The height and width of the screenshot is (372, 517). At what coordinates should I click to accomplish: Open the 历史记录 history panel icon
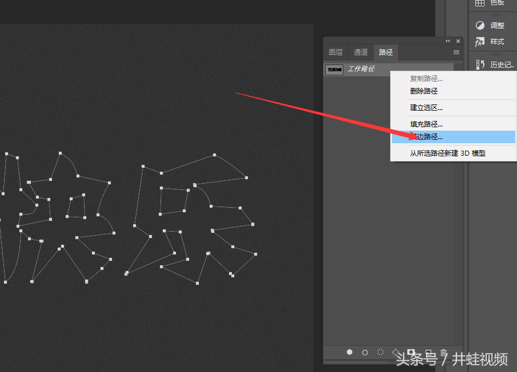tap(480, 64)
